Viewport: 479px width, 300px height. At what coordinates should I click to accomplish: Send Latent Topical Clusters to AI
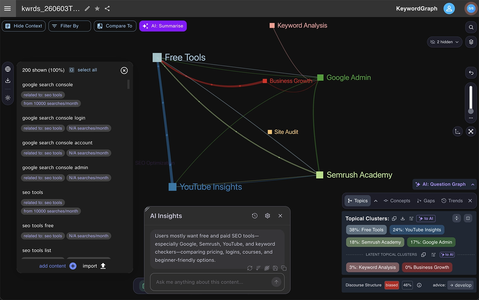447,255
